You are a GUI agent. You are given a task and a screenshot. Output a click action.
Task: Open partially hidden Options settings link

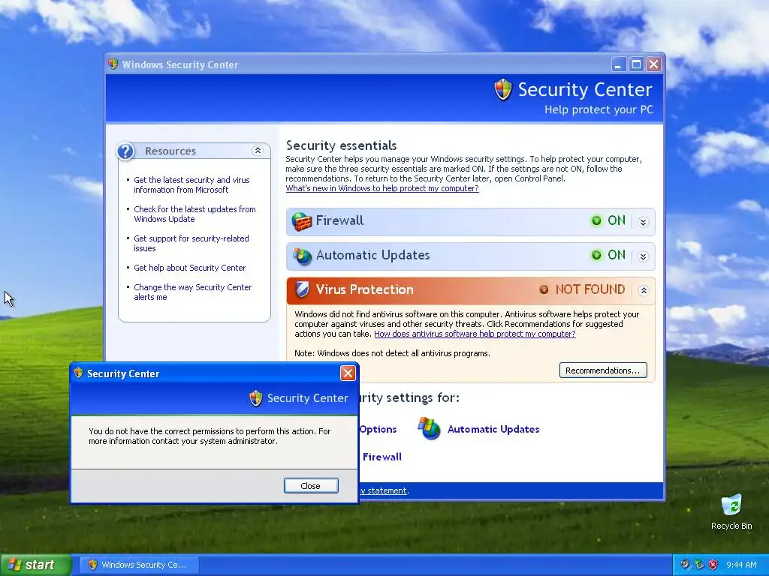coord(378,429)
